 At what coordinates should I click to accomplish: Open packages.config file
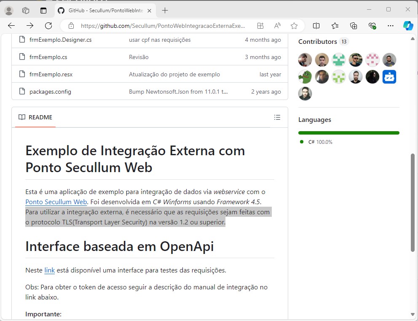(x=50, y=92)
